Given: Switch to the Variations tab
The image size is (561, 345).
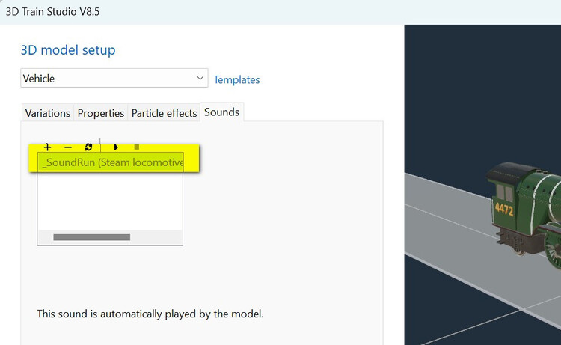Looking at the screenshot, I should click(x=48, y=113).
